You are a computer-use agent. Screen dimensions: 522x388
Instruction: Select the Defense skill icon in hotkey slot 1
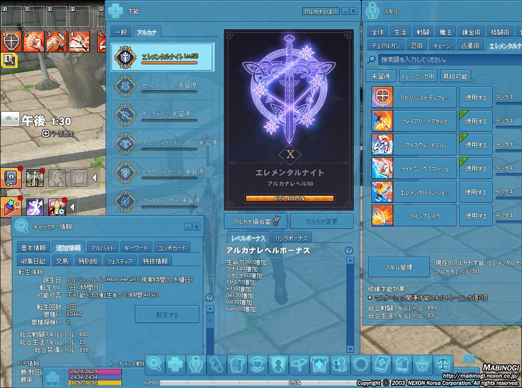click(11, 41)
